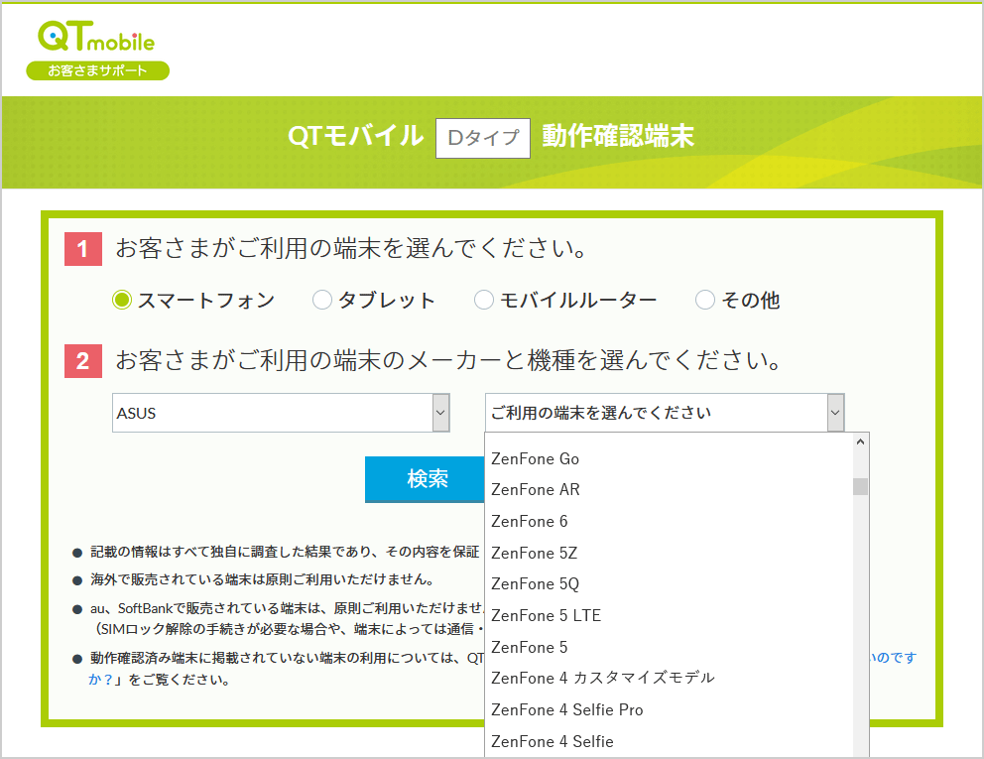Image resolution: width=984 pixels, height=759 pixels.
Task: Choose the その他 radio option
Action: 704,300
